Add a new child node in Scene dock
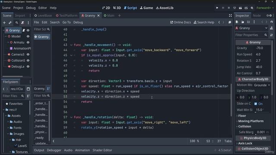This screenshot has height=155, width=276. (x=4, y=23)
